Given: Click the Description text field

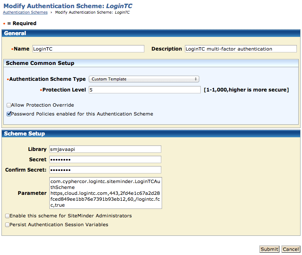Looking at the screenshot, I should pos(241,49).
